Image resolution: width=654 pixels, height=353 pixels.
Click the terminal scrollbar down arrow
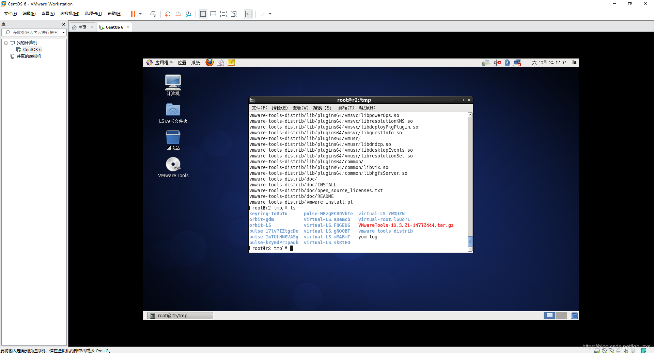[470, 249]
